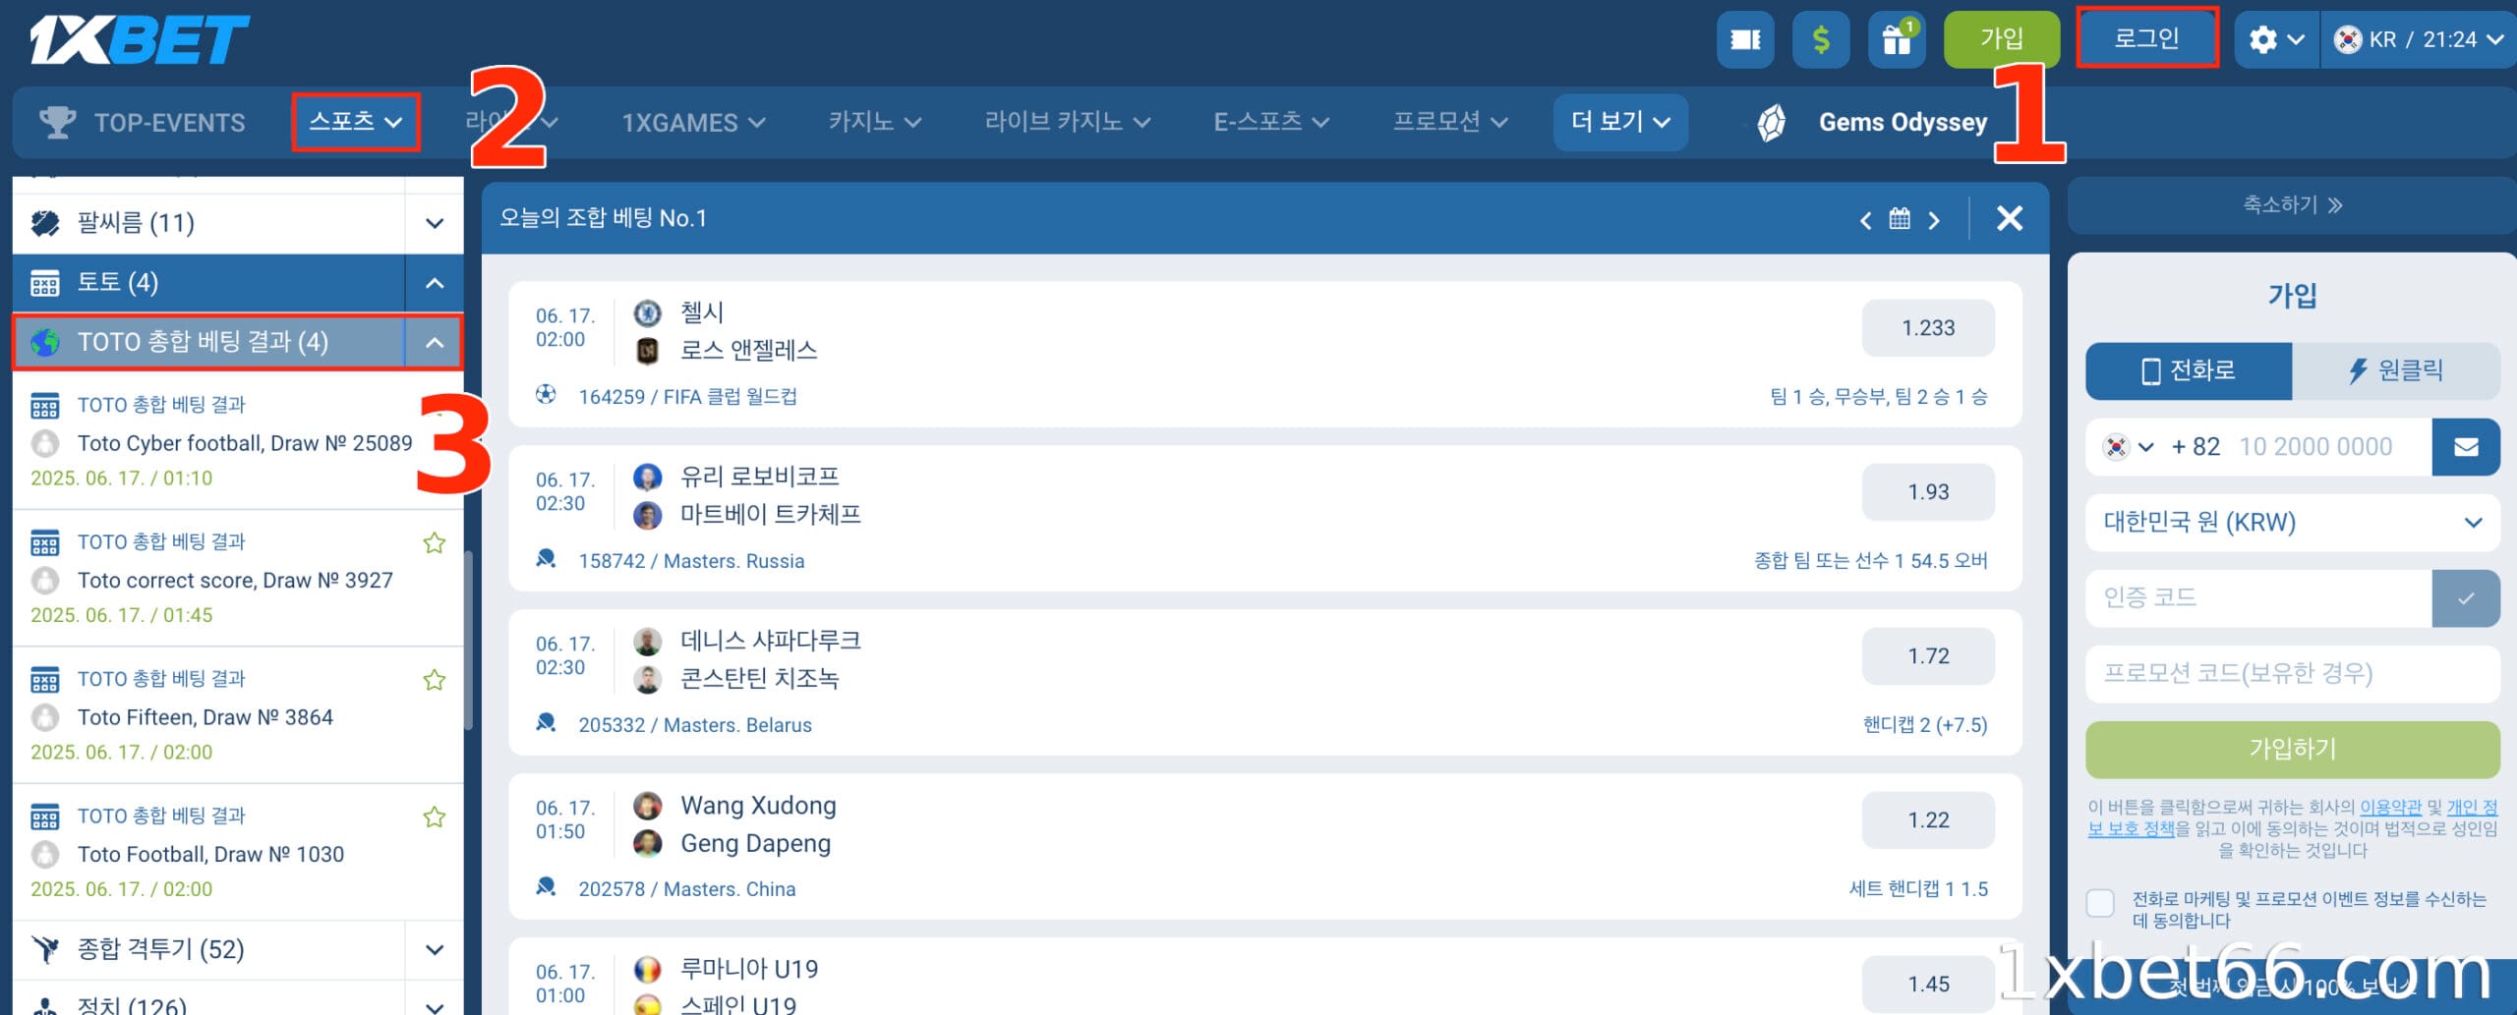Screen dimensions: 2517x1015
Task: Collapse sidebar with 축소하기
Action: (x=2292, y=205)
